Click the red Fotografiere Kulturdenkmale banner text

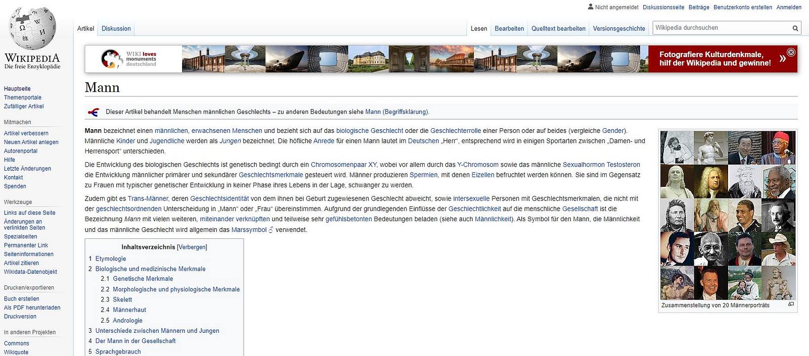tap(715, 59)
